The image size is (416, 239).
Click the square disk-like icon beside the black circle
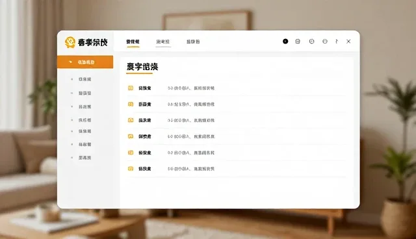[298, 42]
